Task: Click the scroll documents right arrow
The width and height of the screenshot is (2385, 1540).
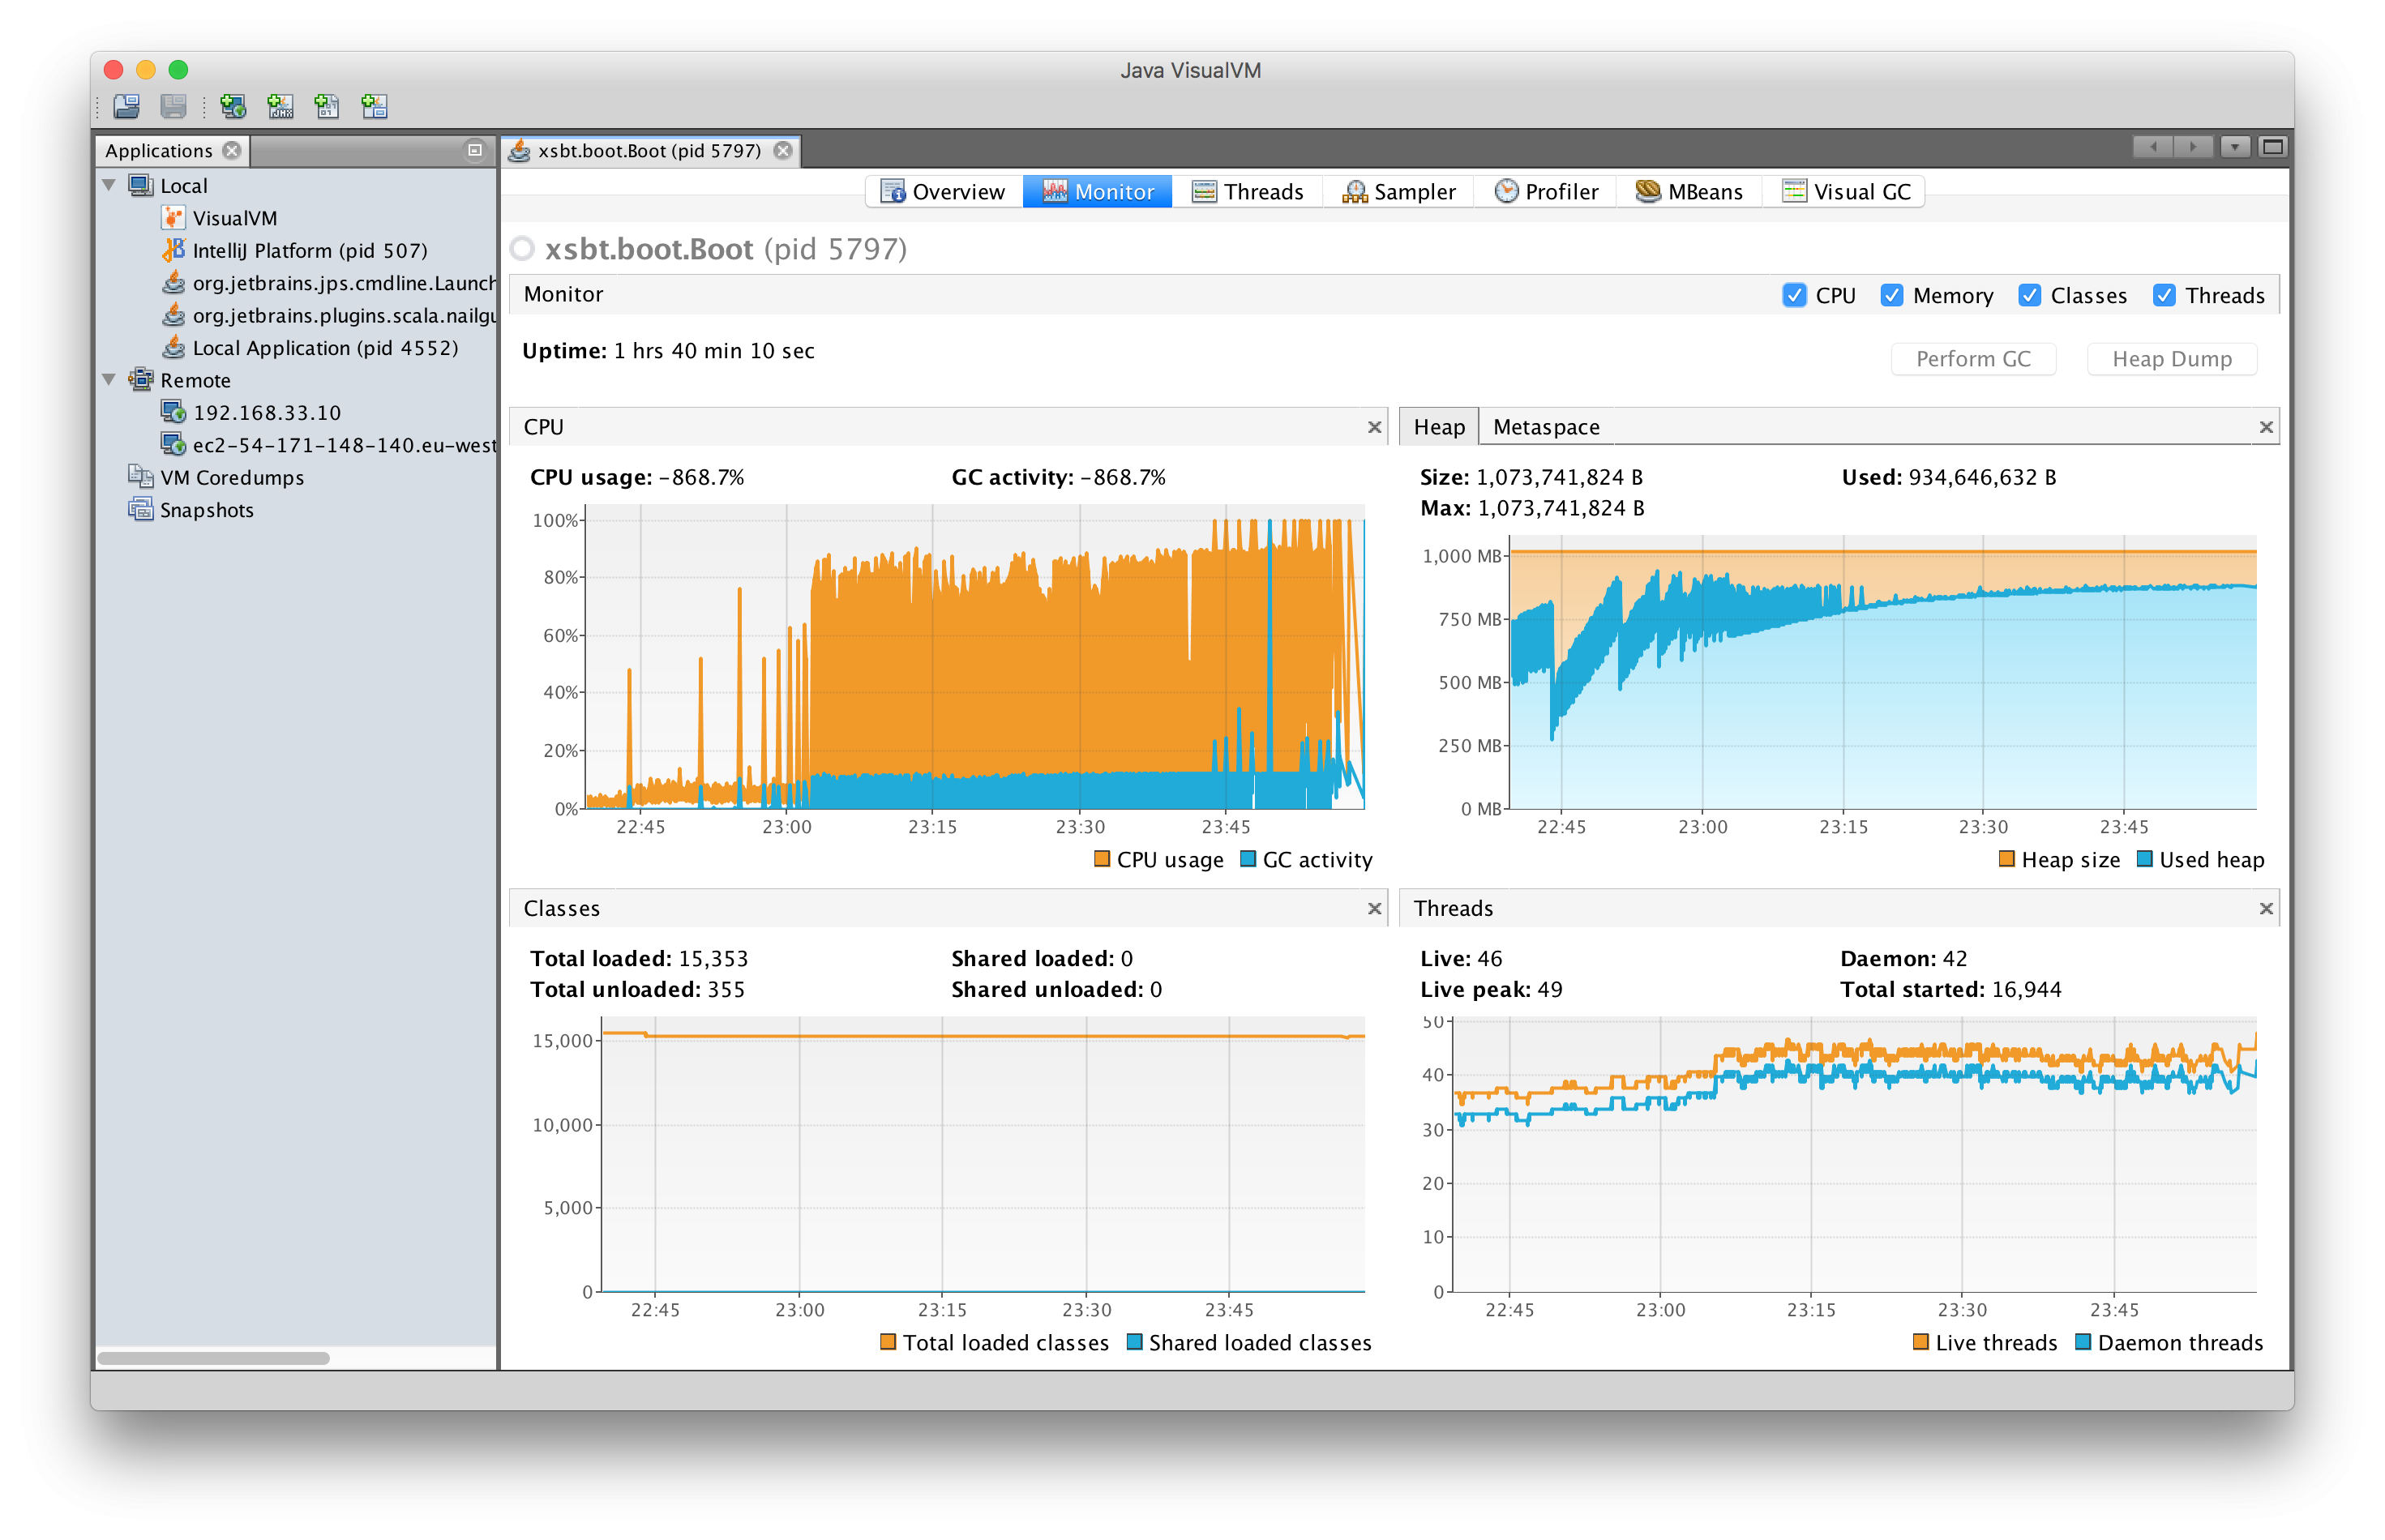Action: click(x=2192, y=147)
